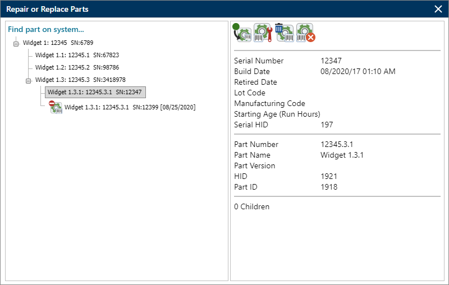Click the Part Name value Widget 1.3.1
The height and width of the screenshot is (285, 449).
tap(342, 155)
